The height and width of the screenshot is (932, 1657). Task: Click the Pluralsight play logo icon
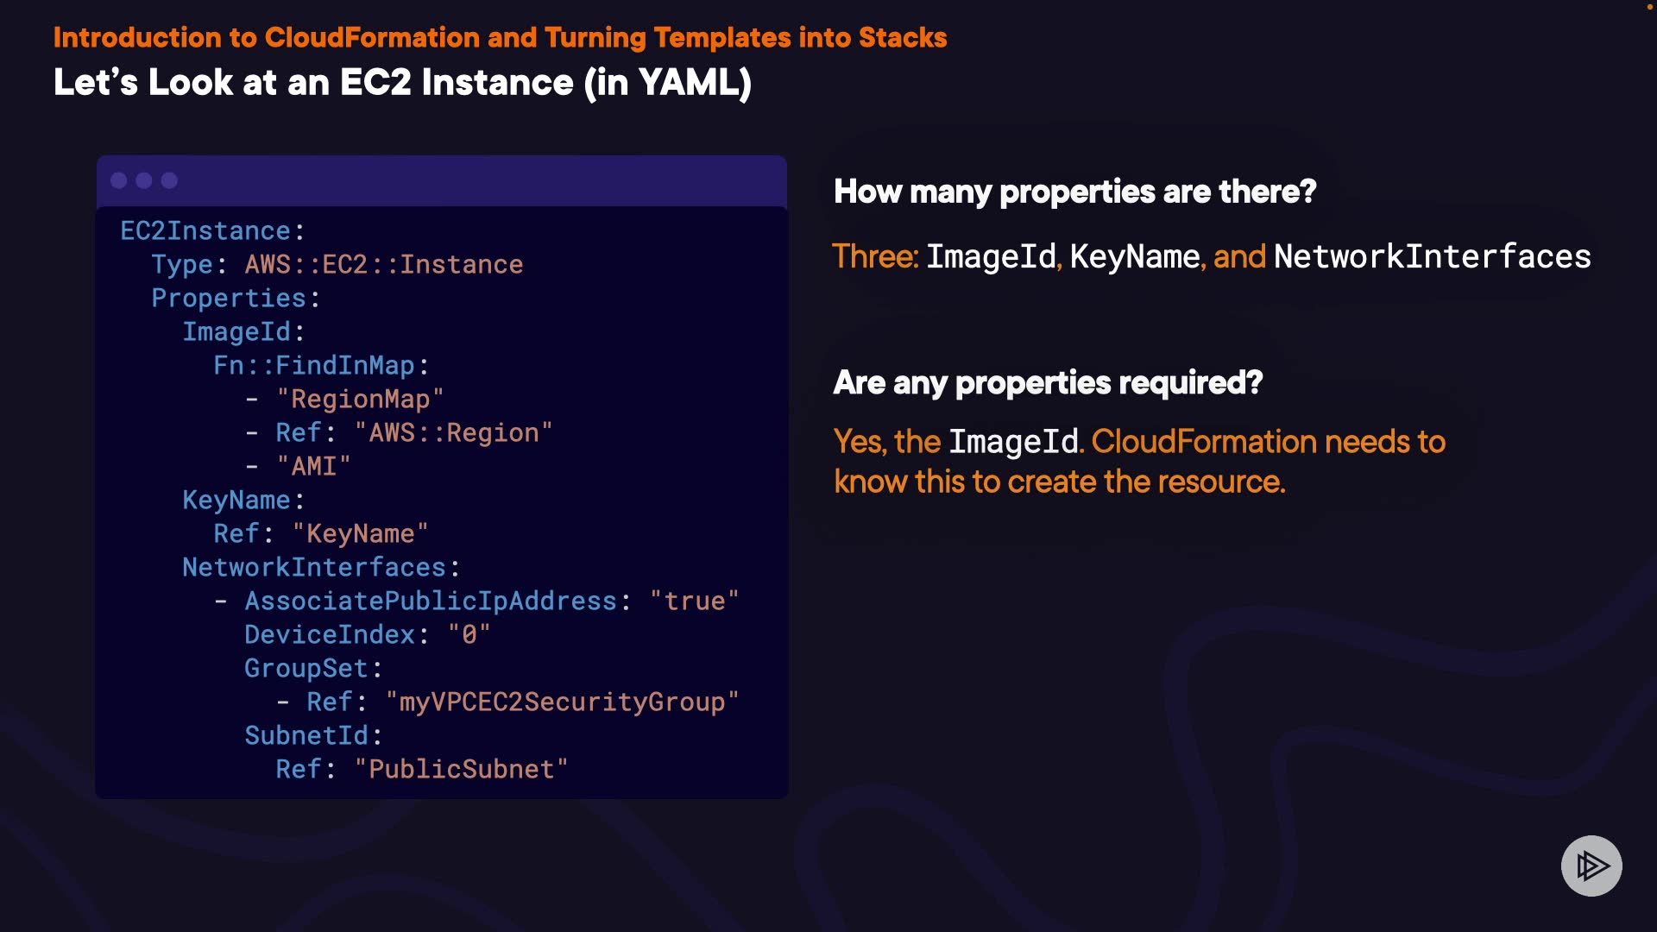1591,866
